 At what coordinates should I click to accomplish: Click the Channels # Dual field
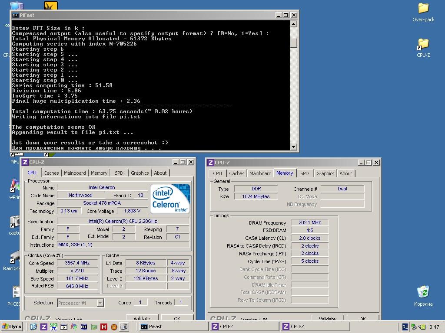pos(342,189)
